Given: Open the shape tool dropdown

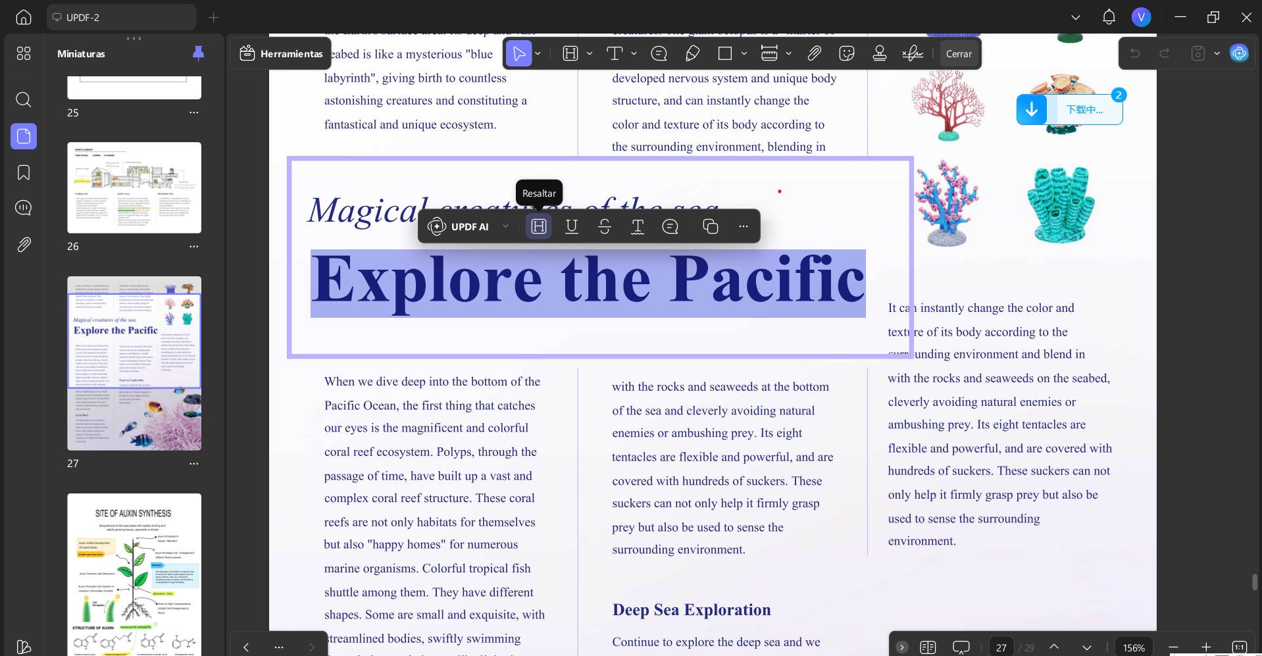Looking at the screenshot, I should (744, 53).
